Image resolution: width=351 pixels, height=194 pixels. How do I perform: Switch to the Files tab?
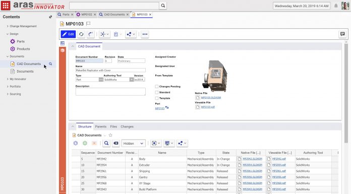click(113, 126)
